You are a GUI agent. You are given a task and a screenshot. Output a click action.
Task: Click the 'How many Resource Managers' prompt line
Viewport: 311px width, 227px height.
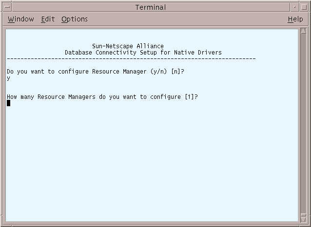[102, 97]
